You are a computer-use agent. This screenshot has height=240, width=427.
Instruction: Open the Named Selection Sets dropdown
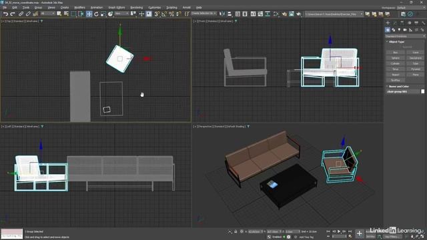tap(203, 13)
